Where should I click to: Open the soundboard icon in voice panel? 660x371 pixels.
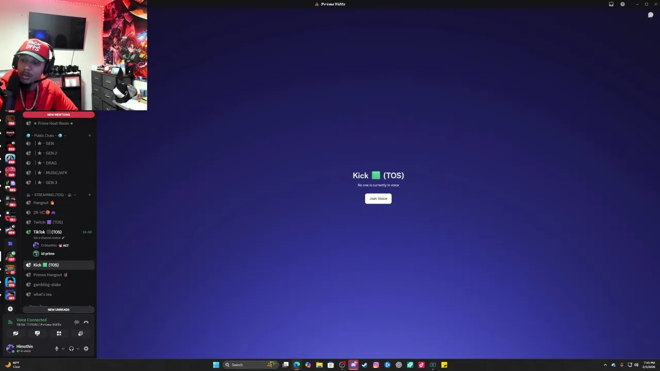point(80,333)
